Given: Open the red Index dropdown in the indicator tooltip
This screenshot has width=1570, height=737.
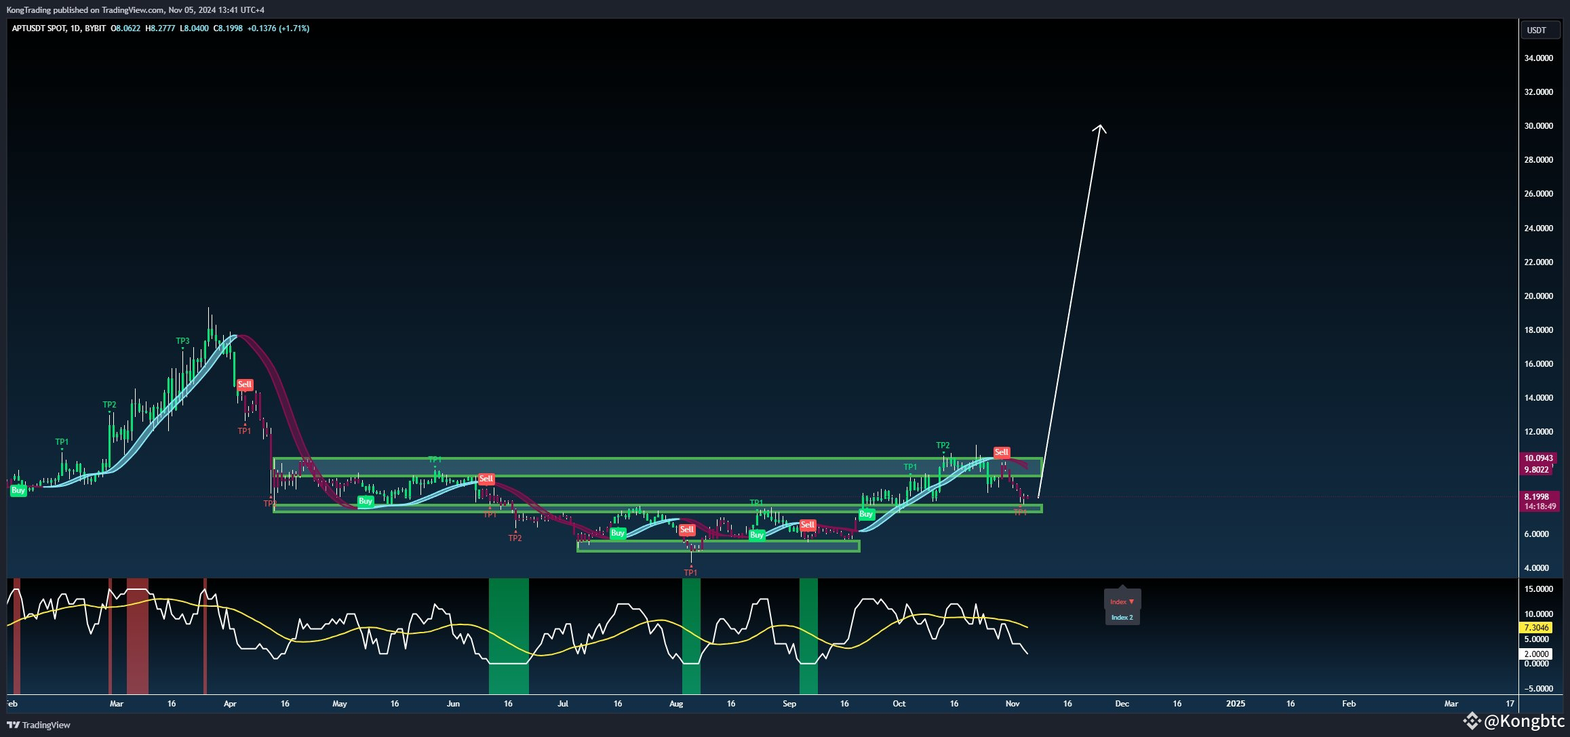Looking at the screenshot, I should point(1122,601).
